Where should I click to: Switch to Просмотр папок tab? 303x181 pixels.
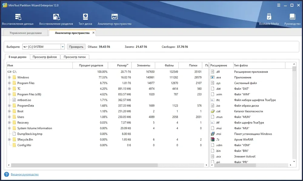(x=75, y=57)
